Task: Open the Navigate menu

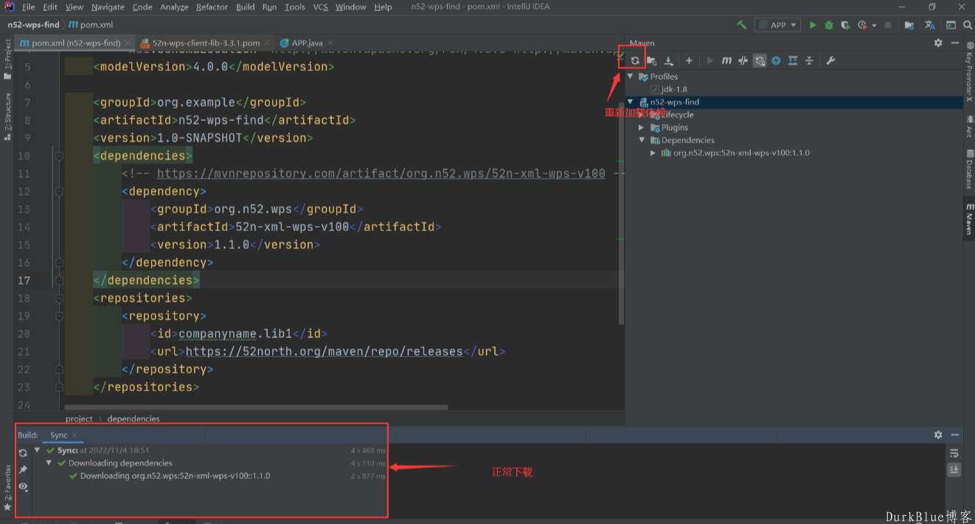Action: click(x=108, y=7)
